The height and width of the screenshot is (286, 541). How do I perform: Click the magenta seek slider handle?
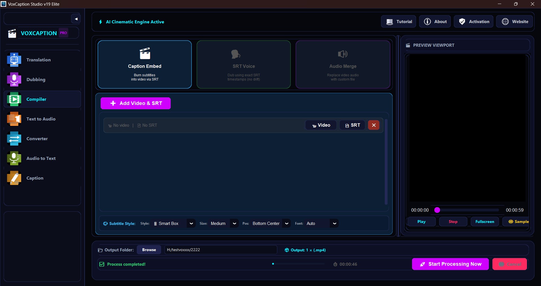(x=437, y=210)
